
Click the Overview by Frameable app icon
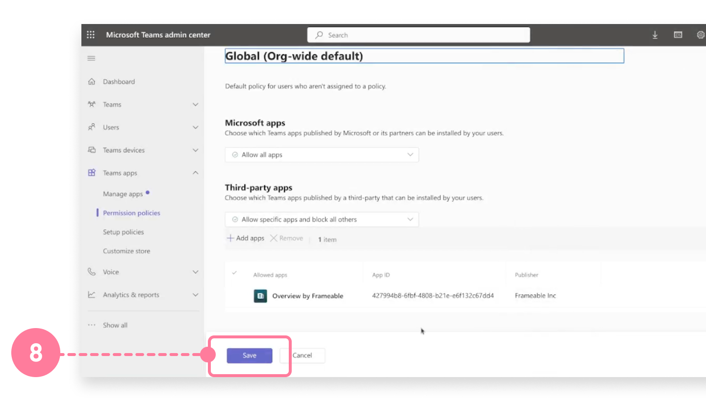260,296
